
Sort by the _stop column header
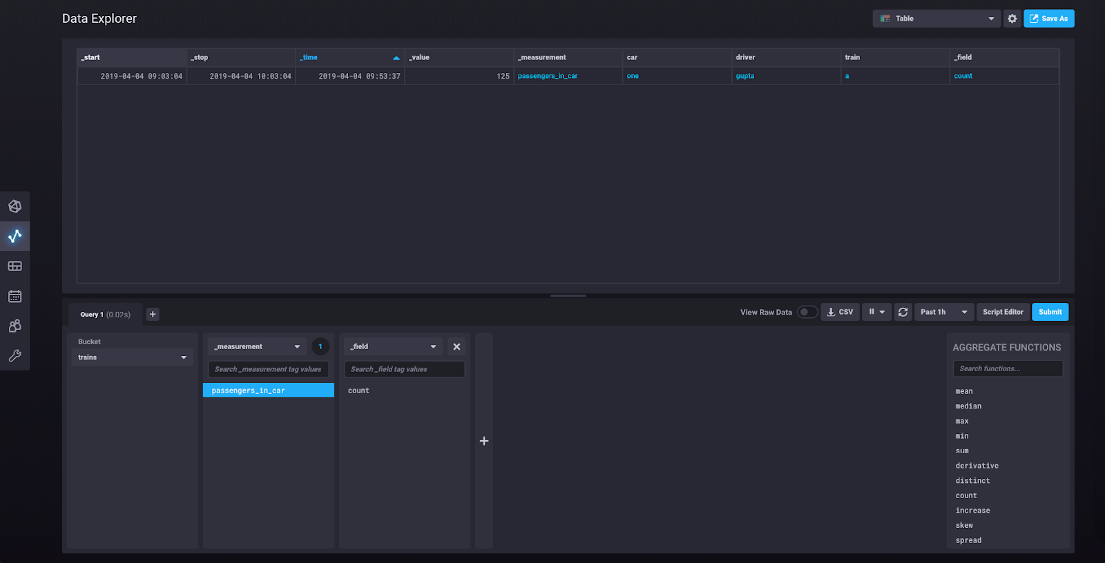click(x=241, y=57)
